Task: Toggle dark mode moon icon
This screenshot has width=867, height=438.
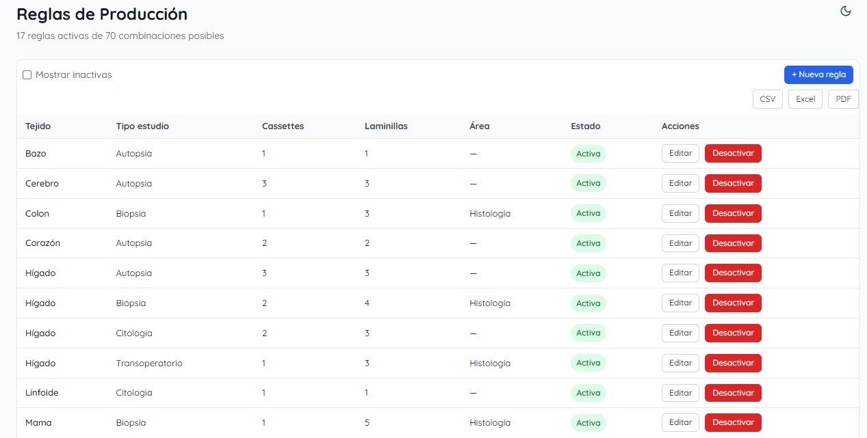Action: [845, 11]
